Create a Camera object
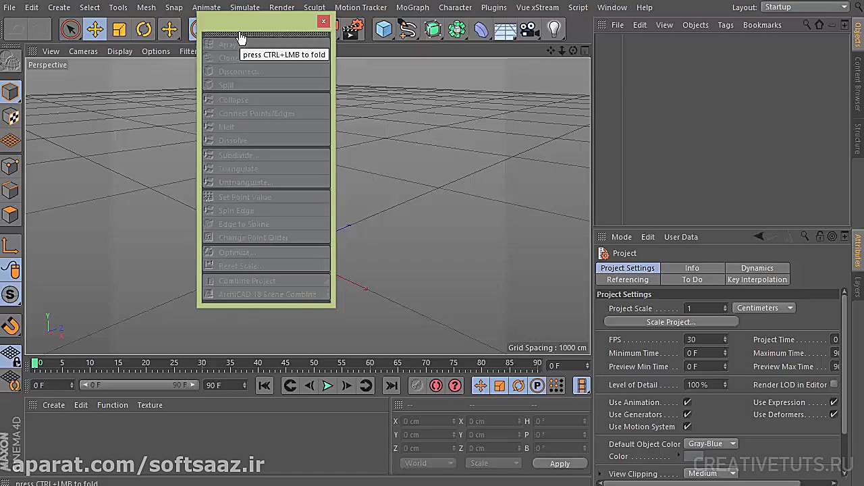The image size is (864, 486). [529, 28]
